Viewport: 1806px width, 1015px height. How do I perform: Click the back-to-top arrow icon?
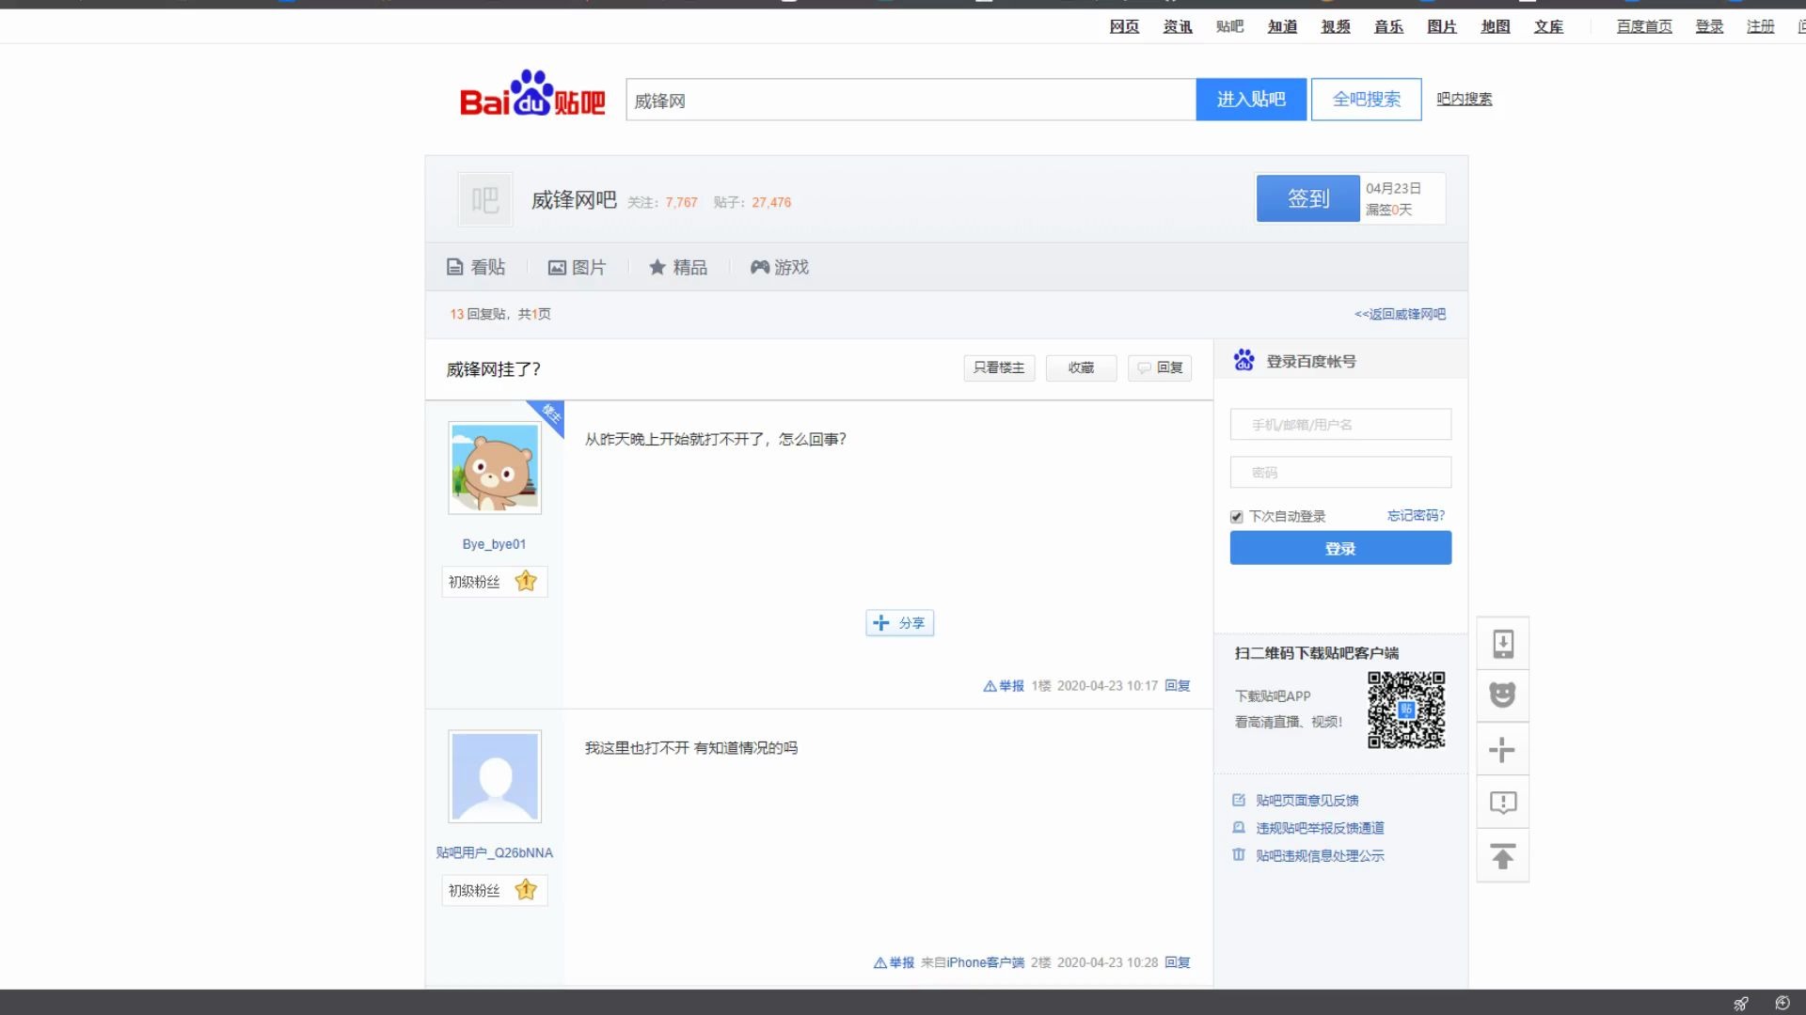click(x=1503, y=856)
